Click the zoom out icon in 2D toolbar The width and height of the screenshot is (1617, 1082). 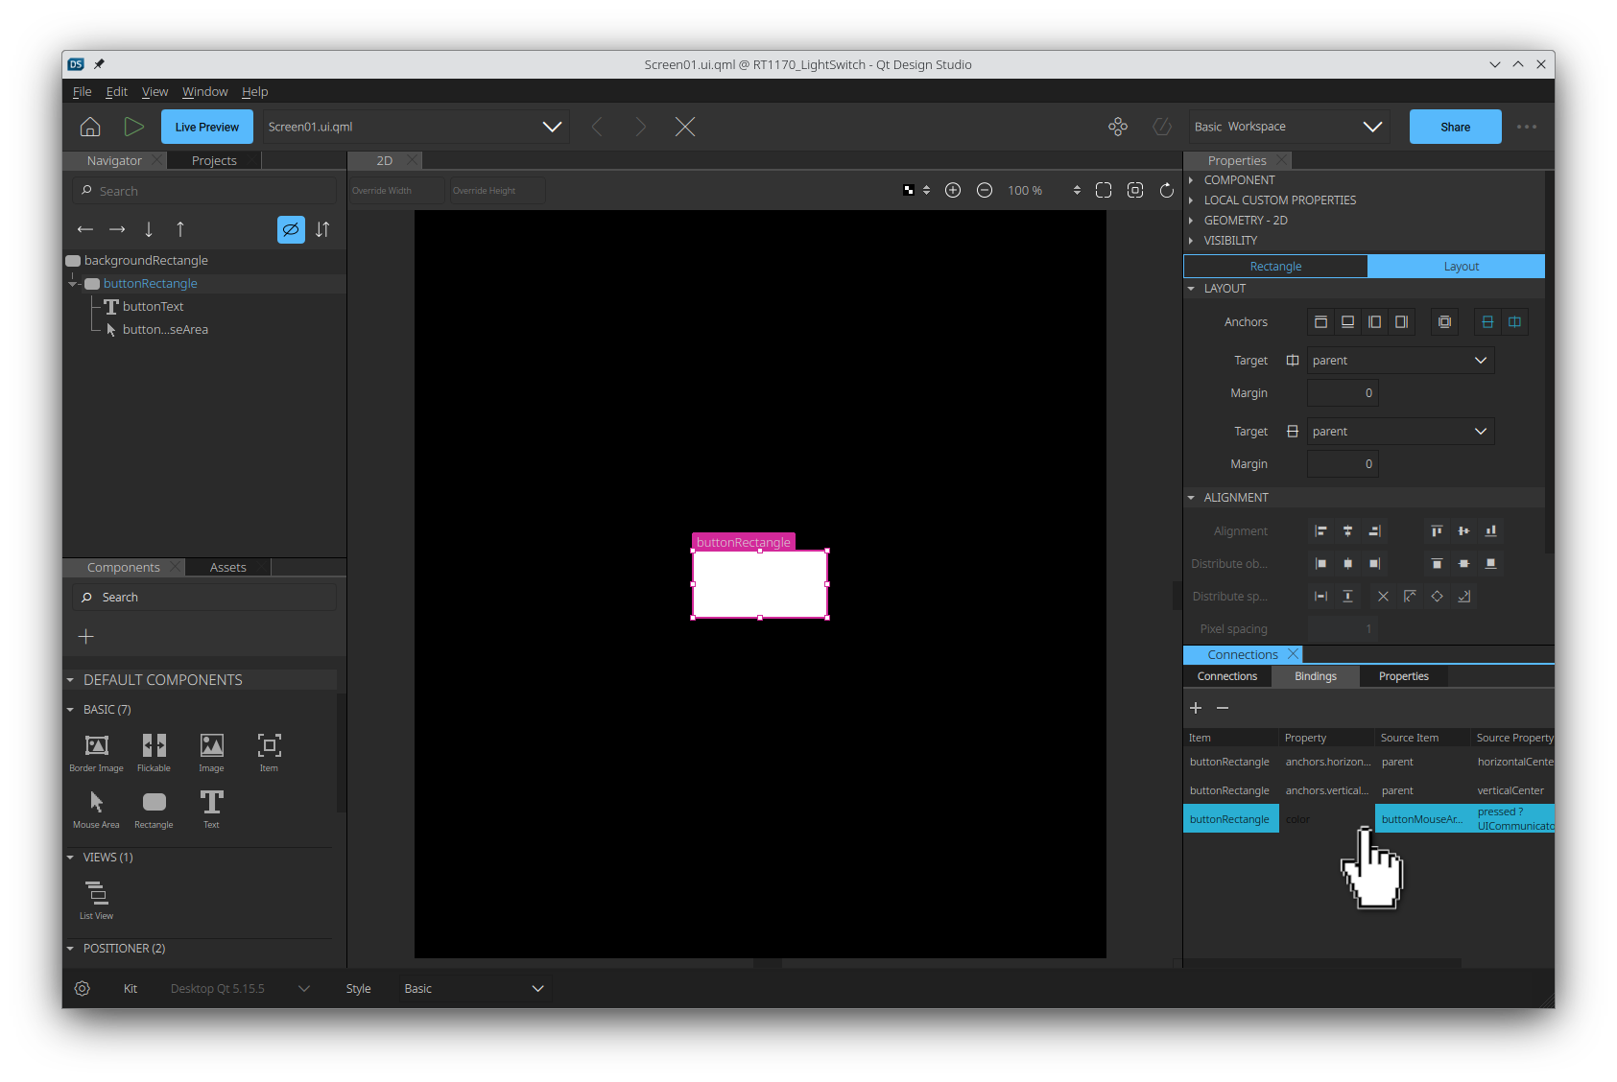[985, 191]
